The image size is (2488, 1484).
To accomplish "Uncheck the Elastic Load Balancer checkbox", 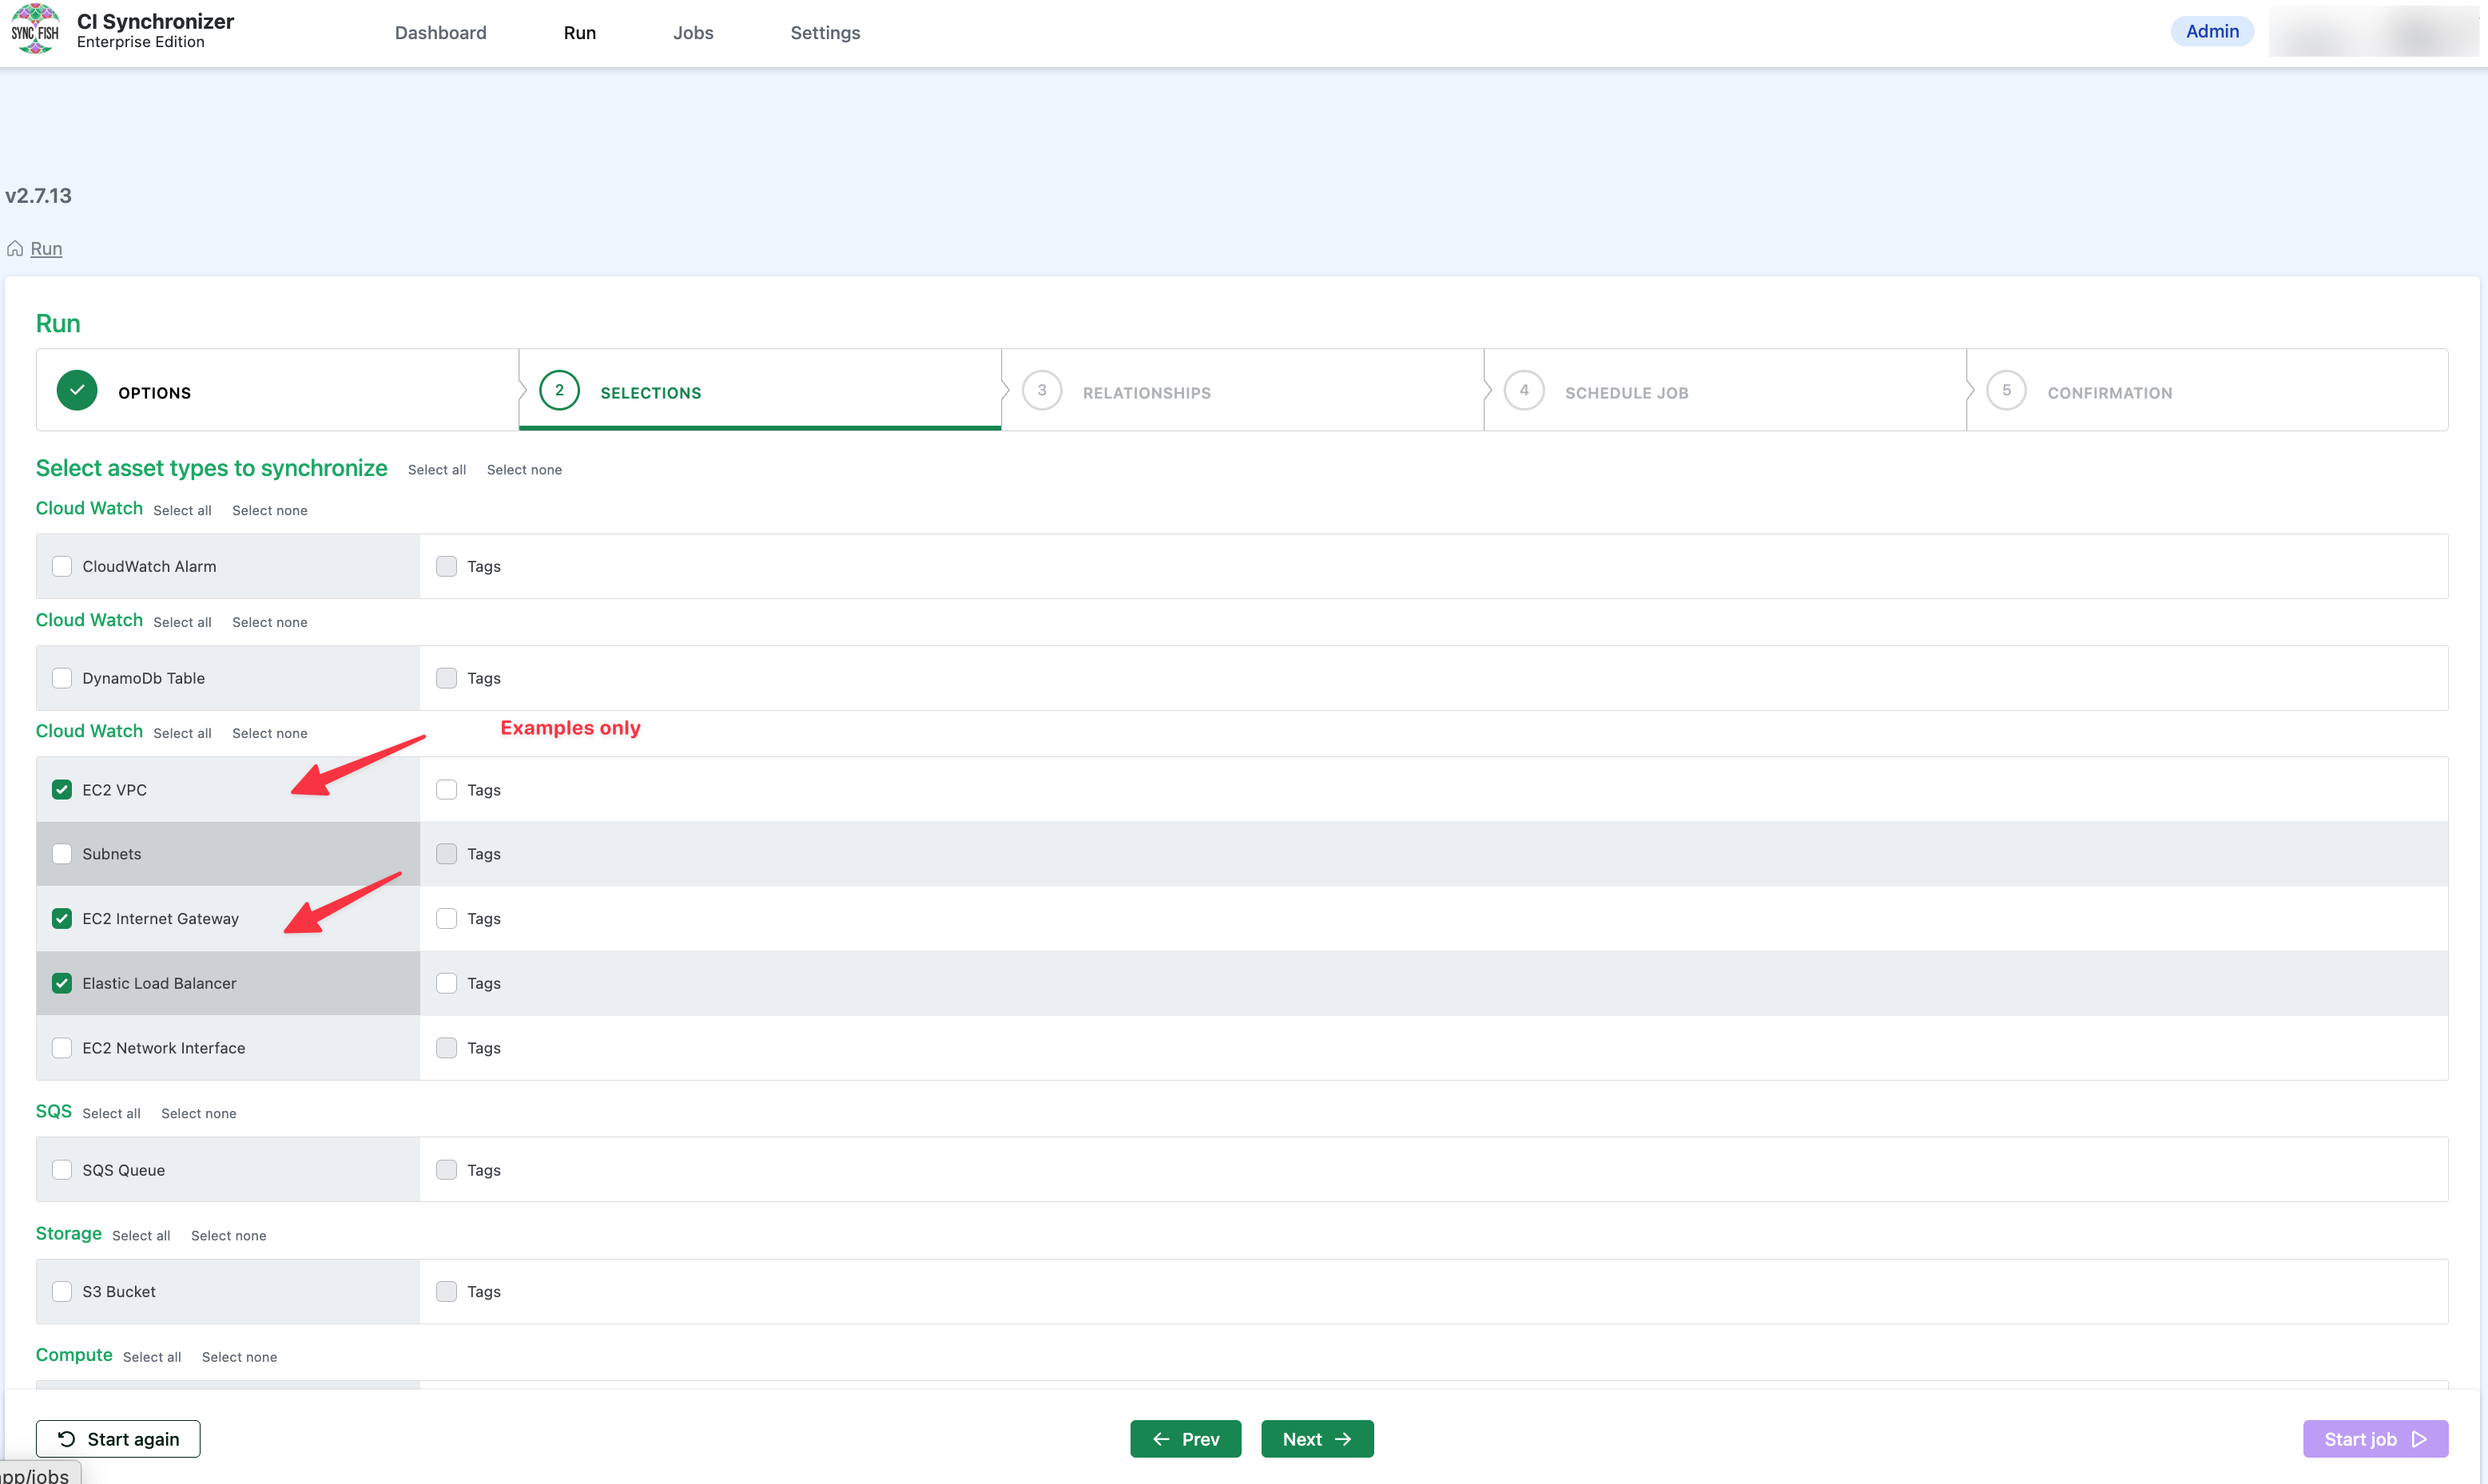I will 62,984.
